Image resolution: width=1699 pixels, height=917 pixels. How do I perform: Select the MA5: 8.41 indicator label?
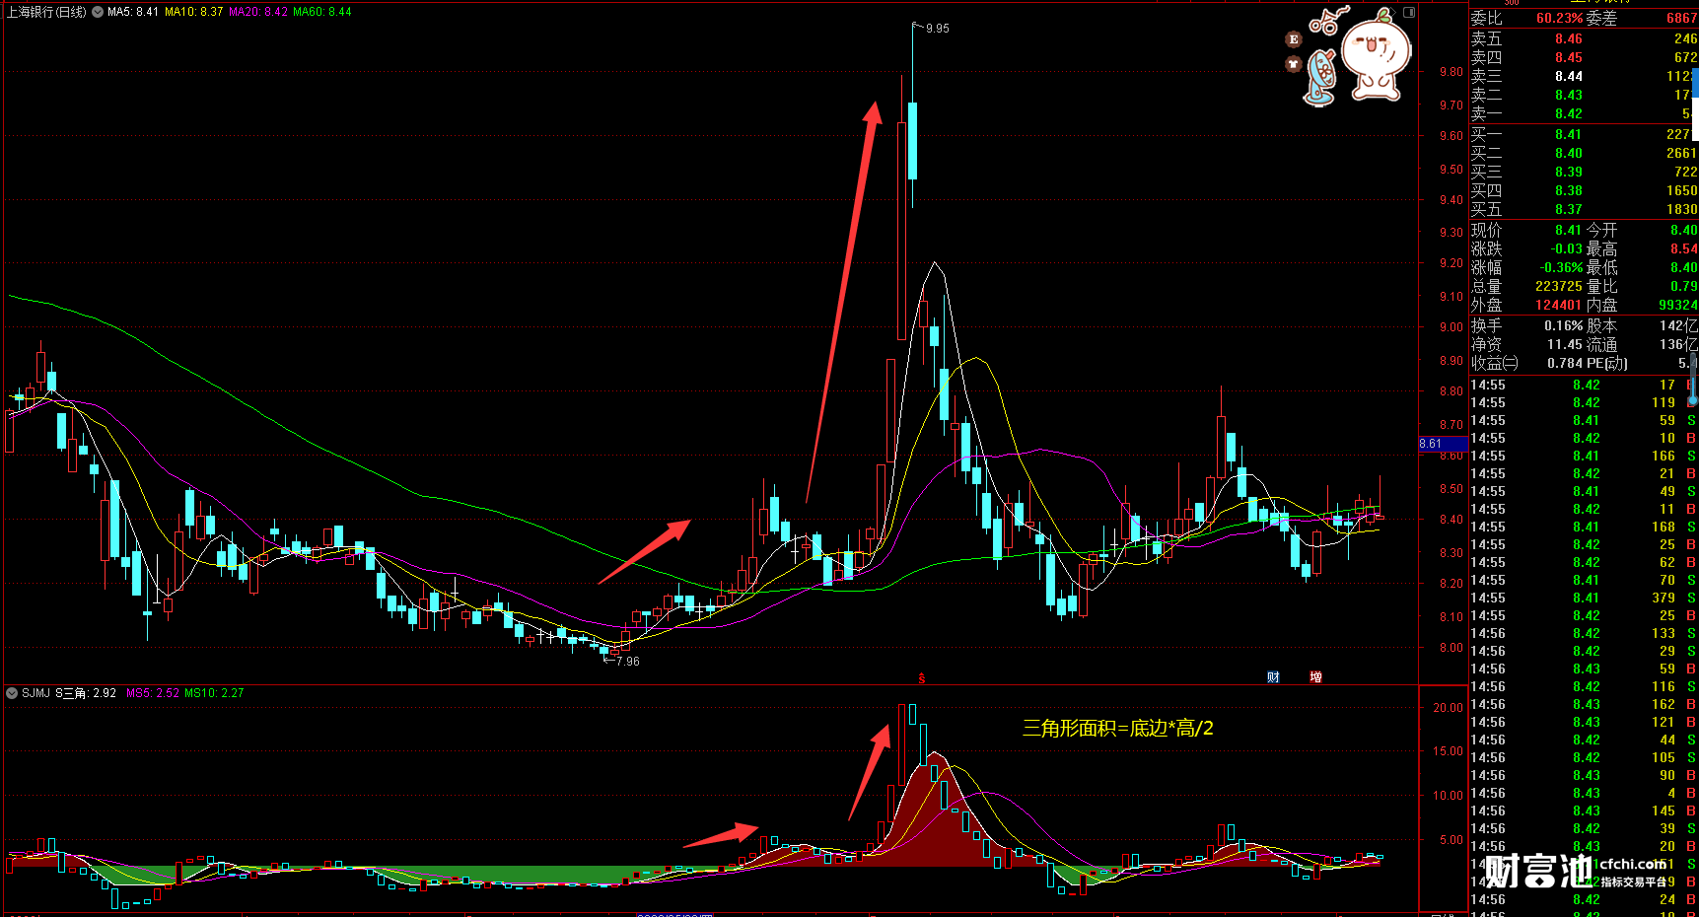[x=133, y=12]
